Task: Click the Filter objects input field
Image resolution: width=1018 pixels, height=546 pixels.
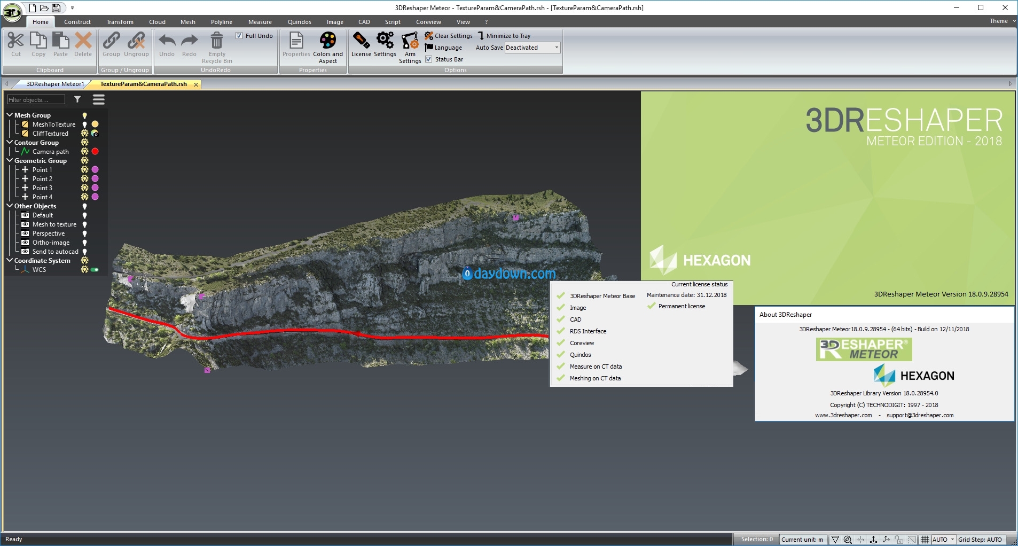Action: [x=36, y=99]
